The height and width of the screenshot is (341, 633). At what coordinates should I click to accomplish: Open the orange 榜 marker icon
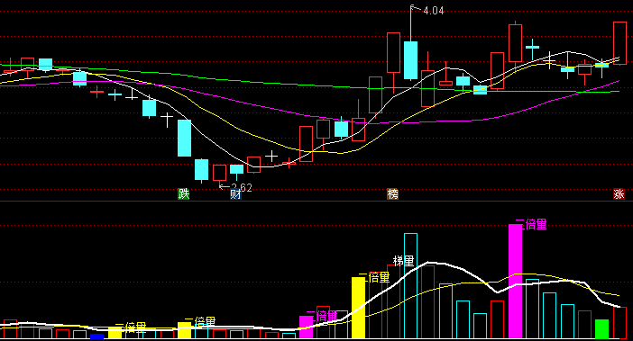[392, 193]
